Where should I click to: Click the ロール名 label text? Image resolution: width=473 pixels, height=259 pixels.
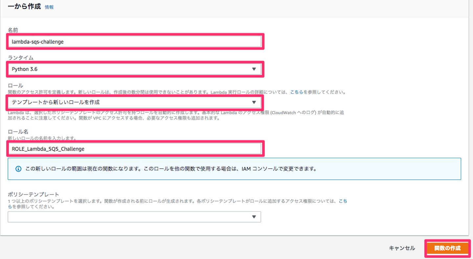18,132
